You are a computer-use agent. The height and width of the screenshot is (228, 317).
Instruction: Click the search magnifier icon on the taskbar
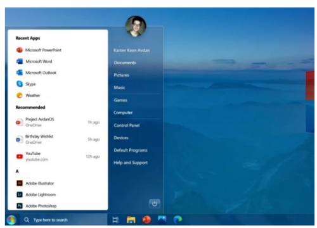point(27,220)
